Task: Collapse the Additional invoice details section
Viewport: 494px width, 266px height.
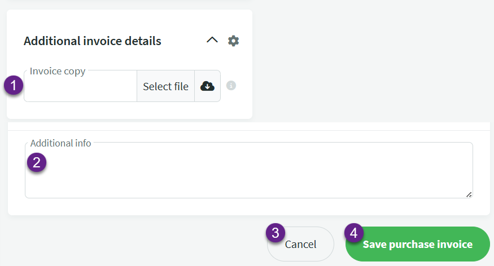Action: 212,41
